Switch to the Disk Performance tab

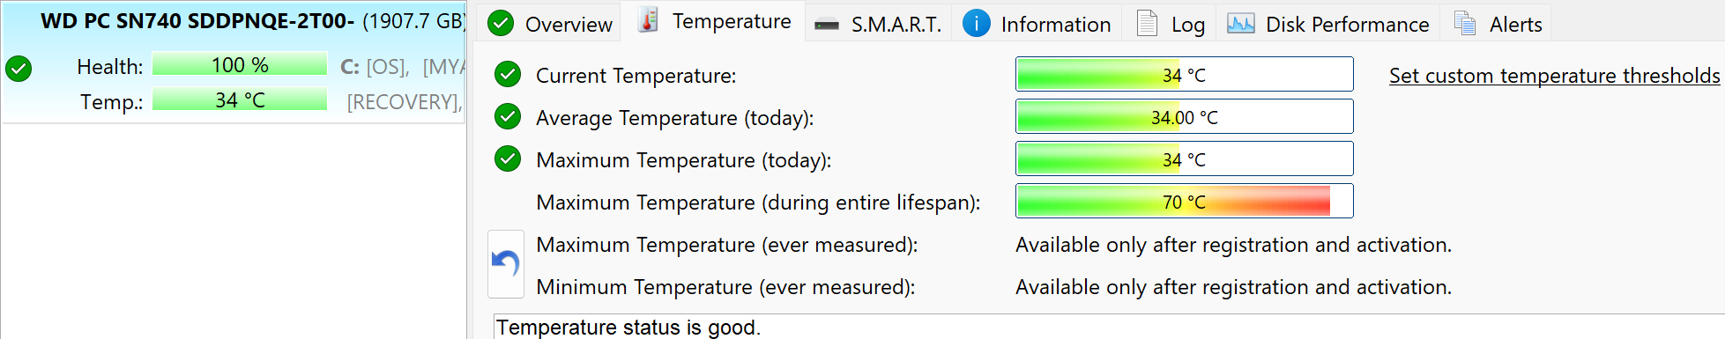(x=1328, y=23)
